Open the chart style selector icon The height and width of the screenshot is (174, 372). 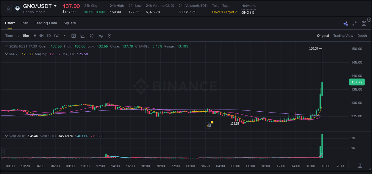click(82, 35)
